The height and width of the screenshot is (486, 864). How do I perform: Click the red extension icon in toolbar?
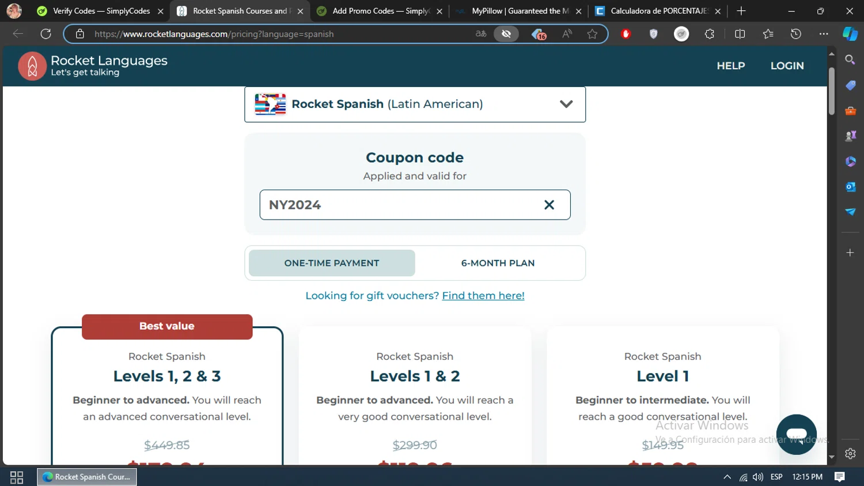click(626, 34)
